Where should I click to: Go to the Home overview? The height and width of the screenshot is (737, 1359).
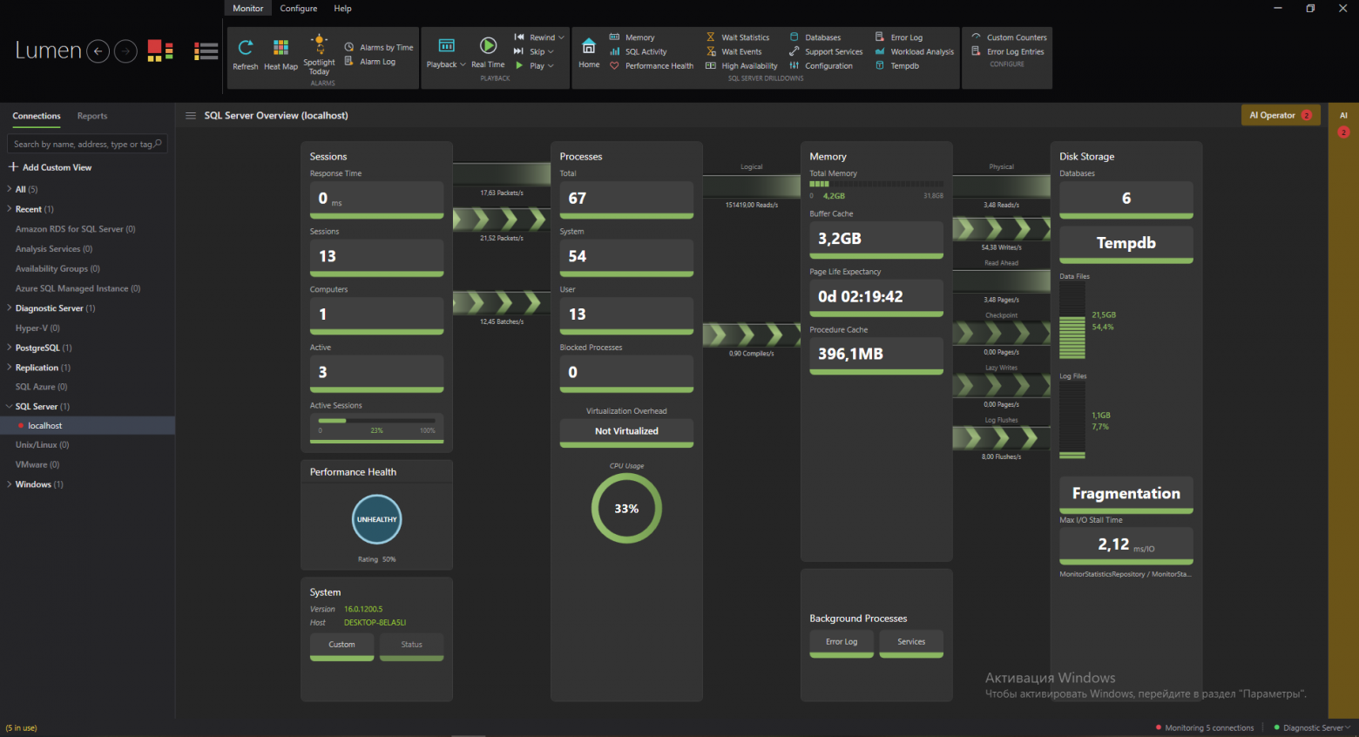589,52
